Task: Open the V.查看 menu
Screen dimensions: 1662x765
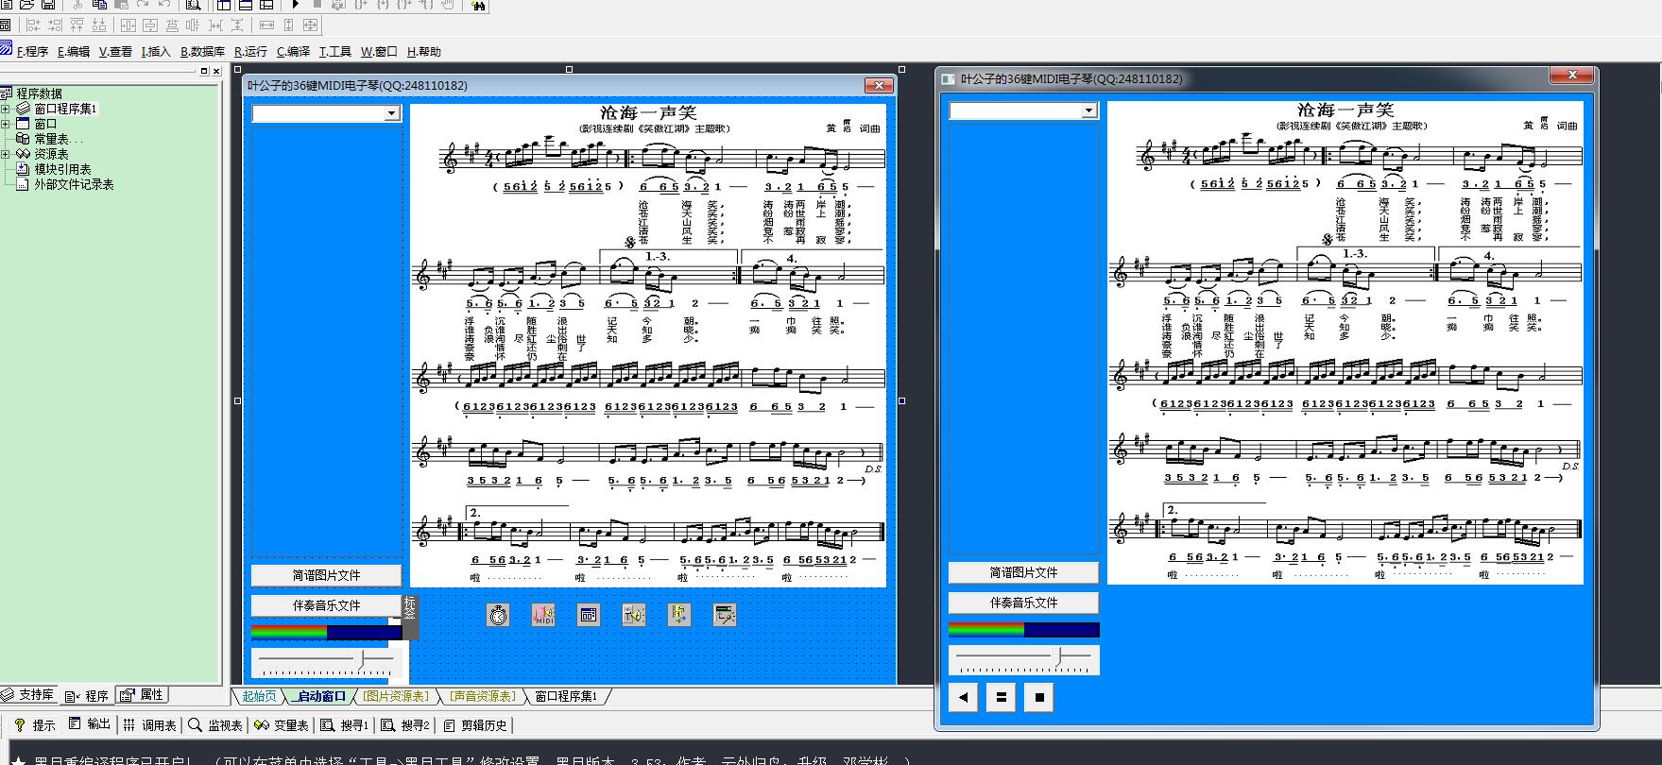Action: click(115, 52)
